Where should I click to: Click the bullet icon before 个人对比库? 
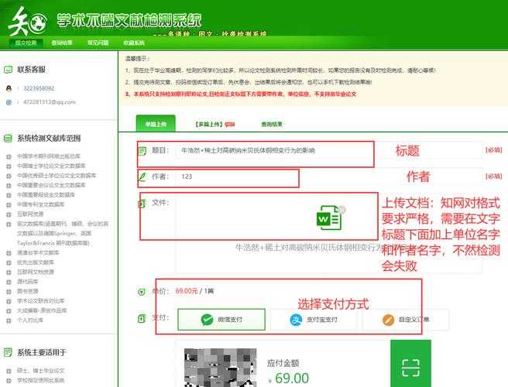(9, 320)
